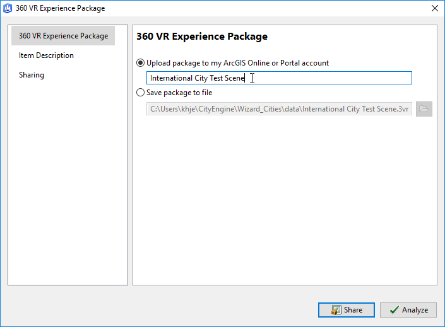
Task: Click the 'Save package to file' label text
Action: 179,93
